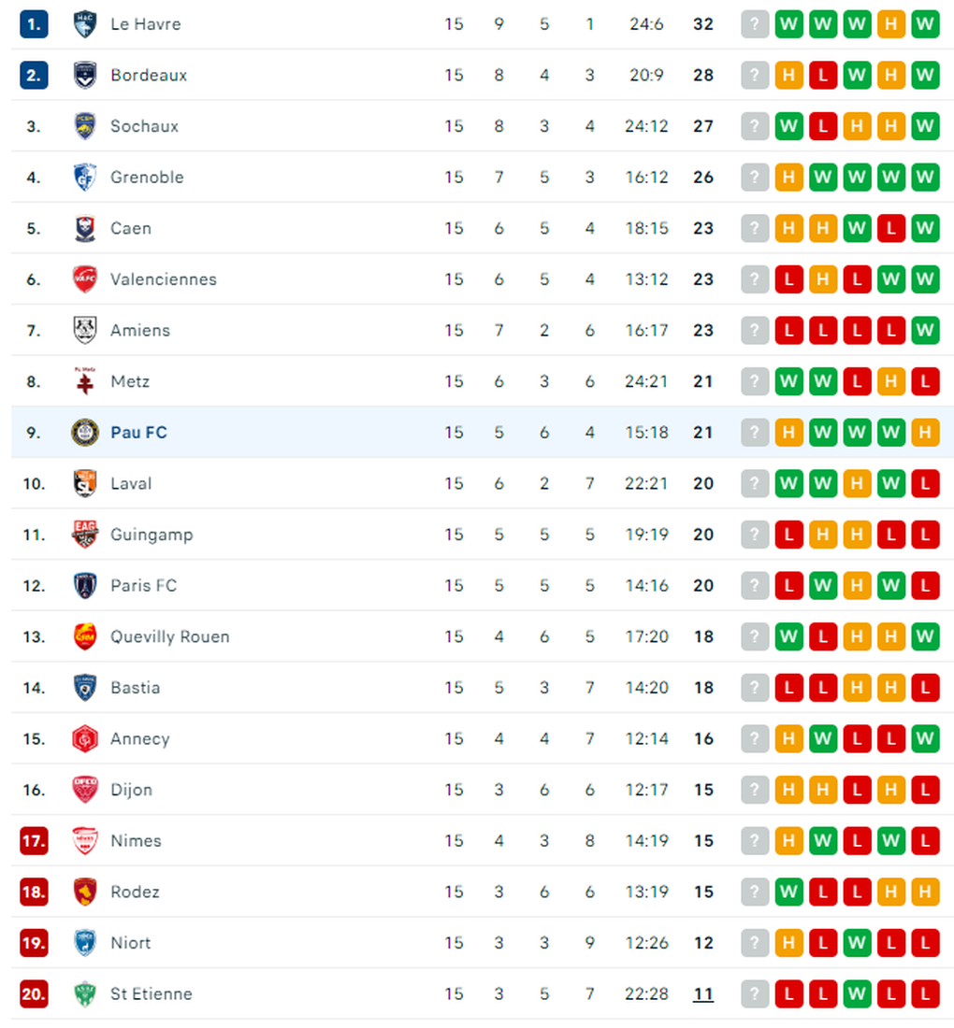The image size is (954, 1028).
Task: Click Caen's red L form badge
Action: pos(891,228)
